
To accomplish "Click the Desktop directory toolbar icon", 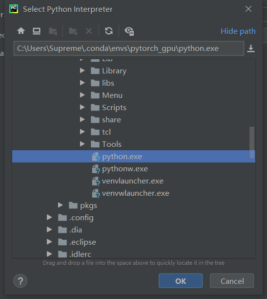I will (x=37, y=31).
